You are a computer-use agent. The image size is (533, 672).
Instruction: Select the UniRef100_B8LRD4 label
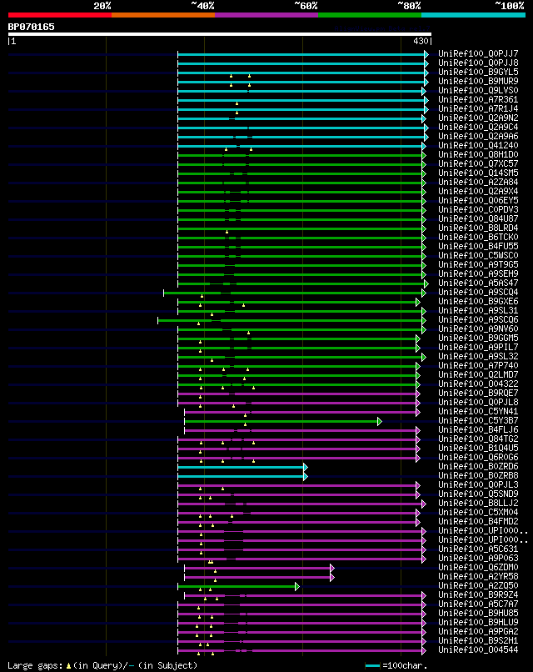pyautogui.click(x=478, y=228)
